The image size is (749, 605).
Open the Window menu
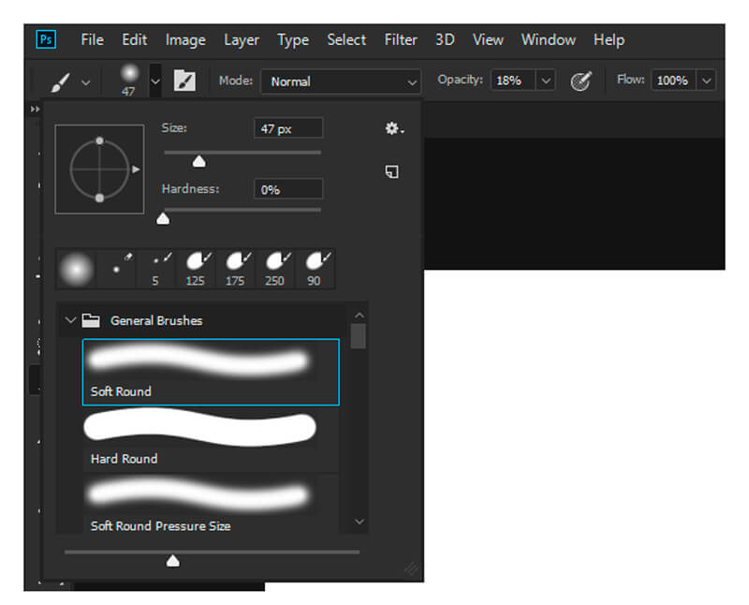tap(549, 39)
